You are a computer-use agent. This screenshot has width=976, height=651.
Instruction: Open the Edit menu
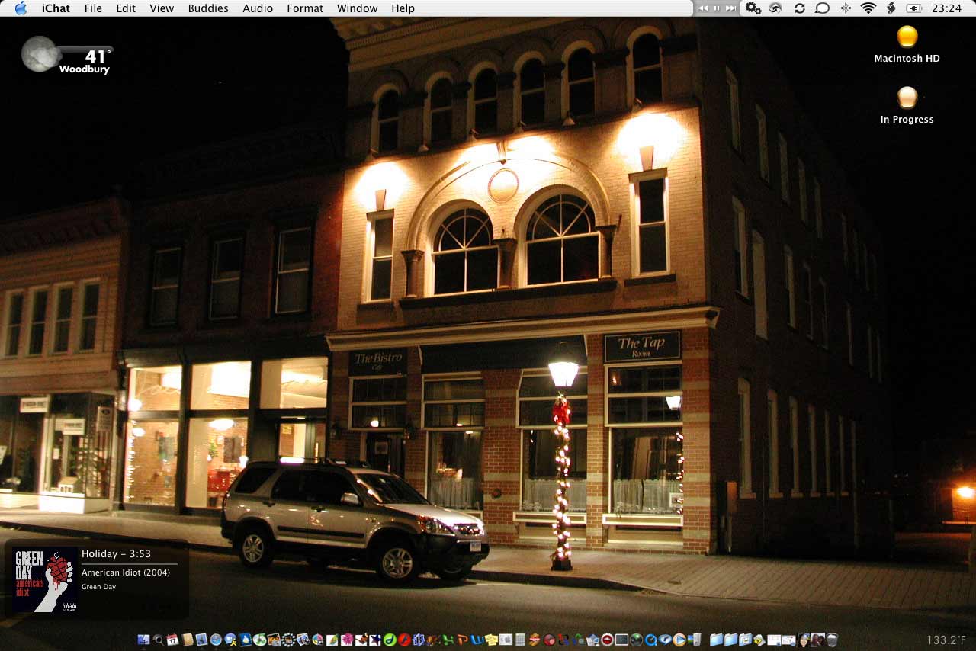[x=126, y=8]
